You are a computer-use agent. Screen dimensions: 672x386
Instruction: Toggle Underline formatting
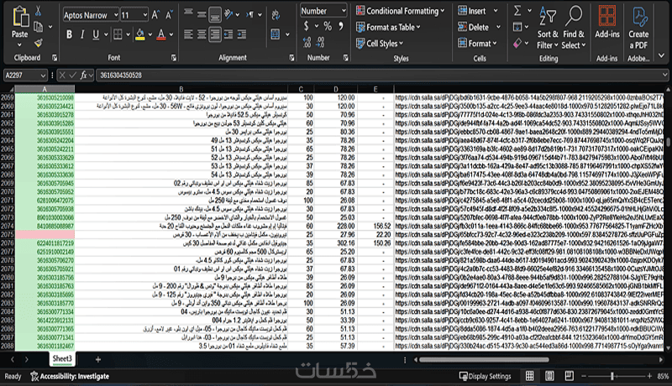(x=96, y=34)
